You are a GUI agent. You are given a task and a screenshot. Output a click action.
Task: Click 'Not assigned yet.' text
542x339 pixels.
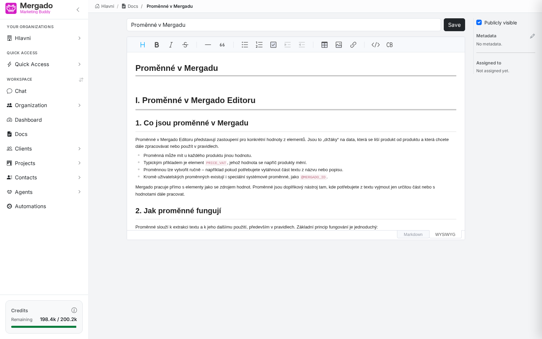point(493,71)
